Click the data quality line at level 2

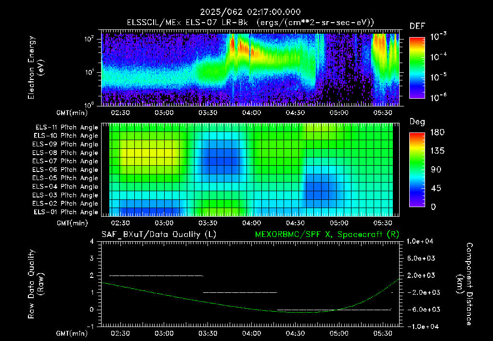click(156, 276)
